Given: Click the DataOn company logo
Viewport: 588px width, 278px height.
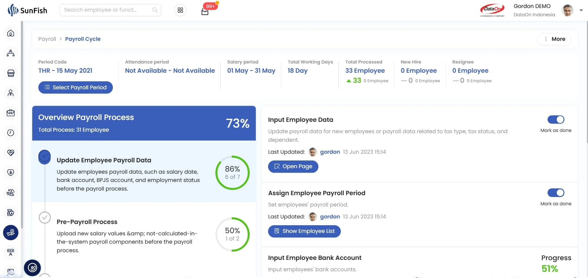Looking at the screenshot, I should tap(492, 10).
